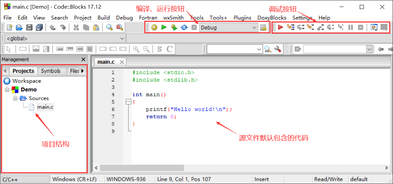Click the Rebuild icon
Screen dimensions: 393x184
pos(184,27)
